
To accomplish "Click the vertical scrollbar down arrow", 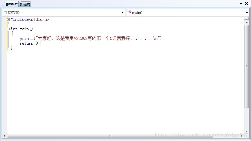I will click(247, 131).
